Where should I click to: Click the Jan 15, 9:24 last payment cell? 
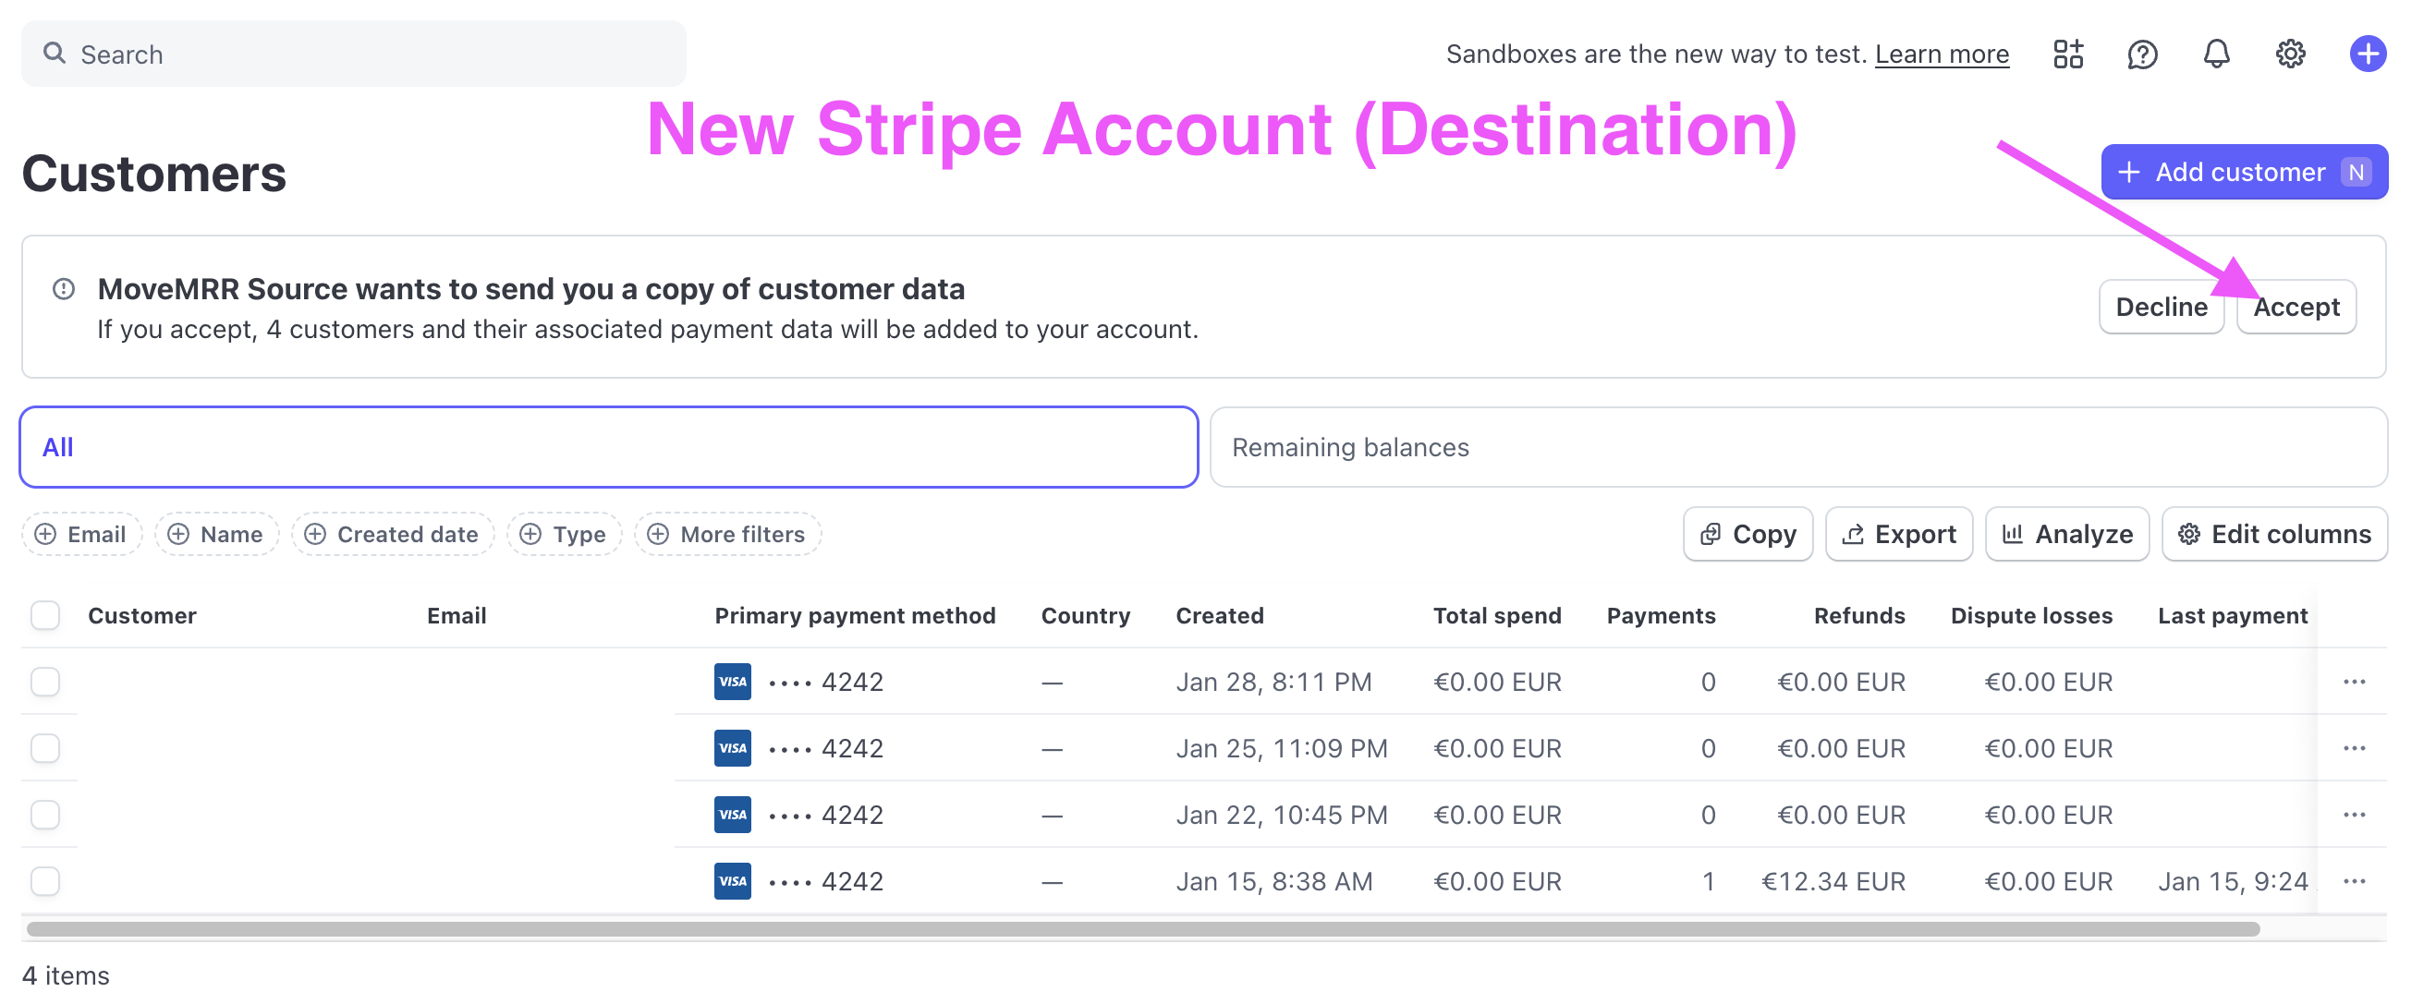(2233, 880)
